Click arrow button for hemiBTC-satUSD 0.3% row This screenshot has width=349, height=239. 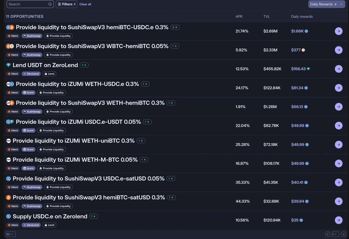point(338,201)
